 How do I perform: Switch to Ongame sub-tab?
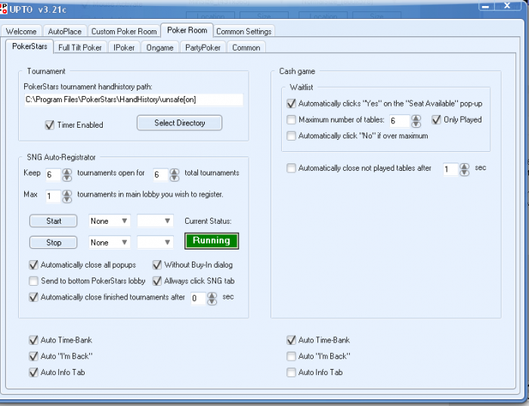159,48
